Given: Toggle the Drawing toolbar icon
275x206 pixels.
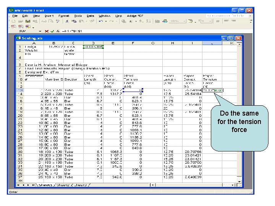Looking at the screenshot, I should tap(165, 21).
